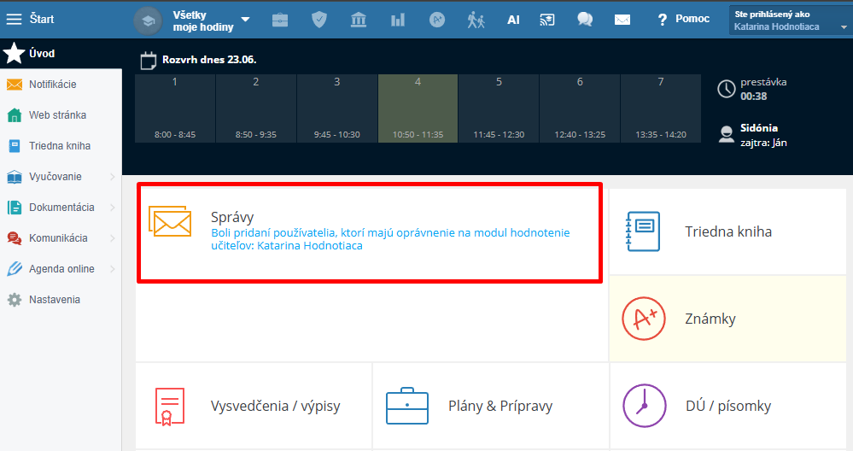The height and width of the screenshot is (451, 853).
Task: Open the Plány & Prípravy tile
Action: [491, 406]
